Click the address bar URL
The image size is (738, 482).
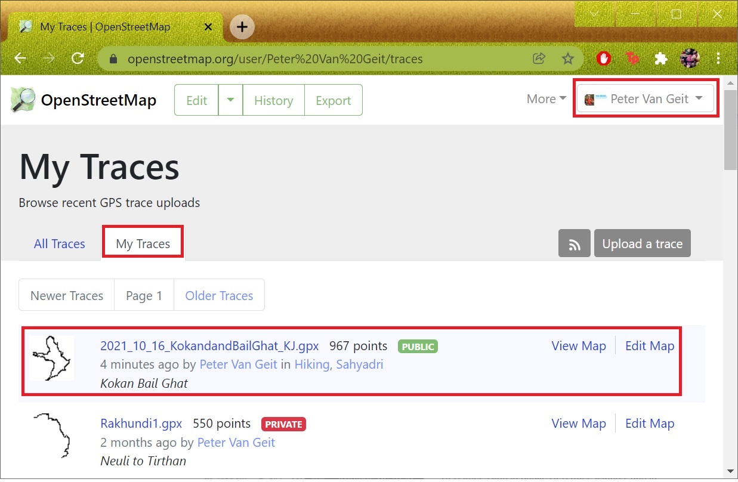pos(275,59)
